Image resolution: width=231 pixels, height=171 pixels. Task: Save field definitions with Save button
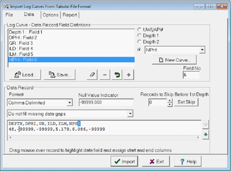(x=59, y=75)
